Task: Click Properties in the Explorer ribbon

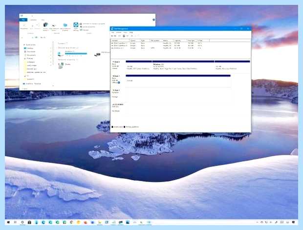Action: point(24,26)
